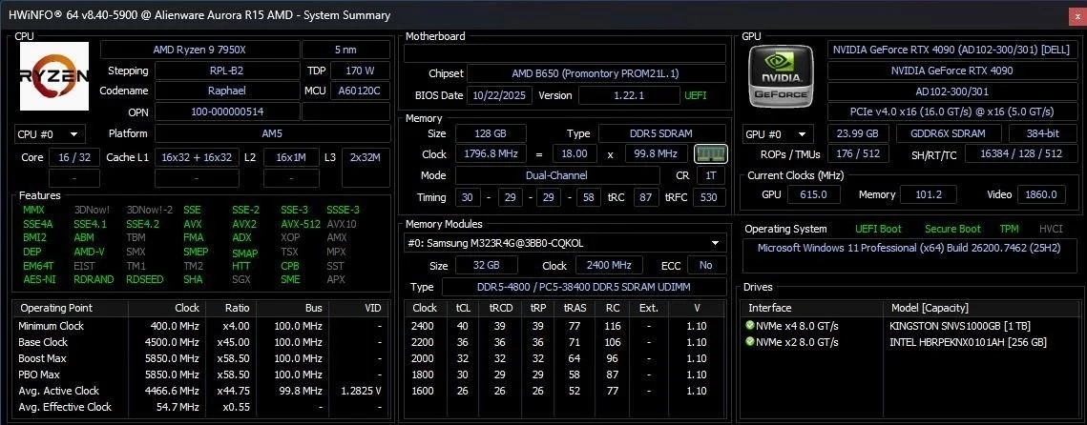Image resolution: width=1087 pixels, height=425 pixels.
Task: Click the memory Clock 1796.8 MHz field
Action: click(491, 153)
